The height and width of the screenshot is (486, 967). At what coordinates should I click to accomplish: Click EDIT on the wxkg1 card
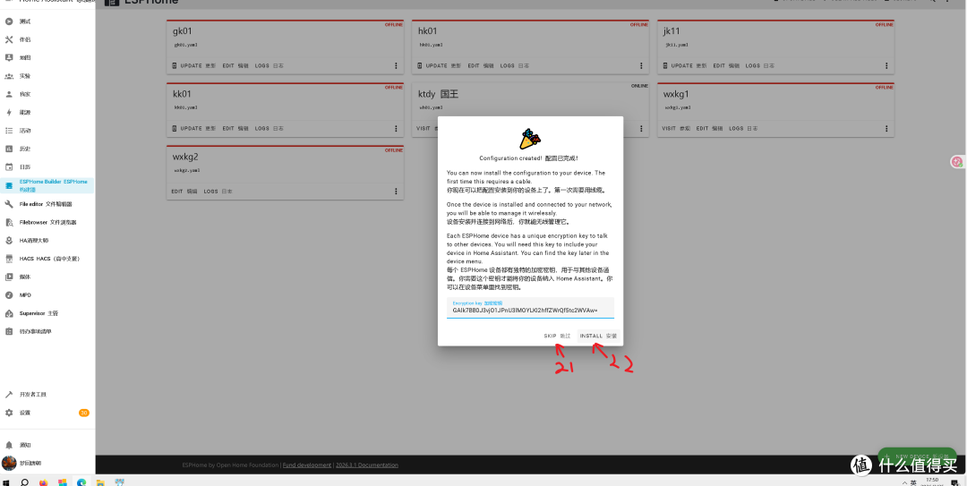click(709, 128)
